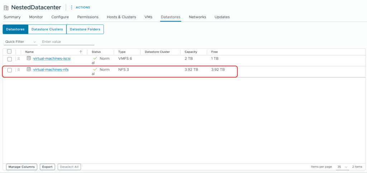
Task: Click the Name column sort arrow
Action: [x=81, y=52]
